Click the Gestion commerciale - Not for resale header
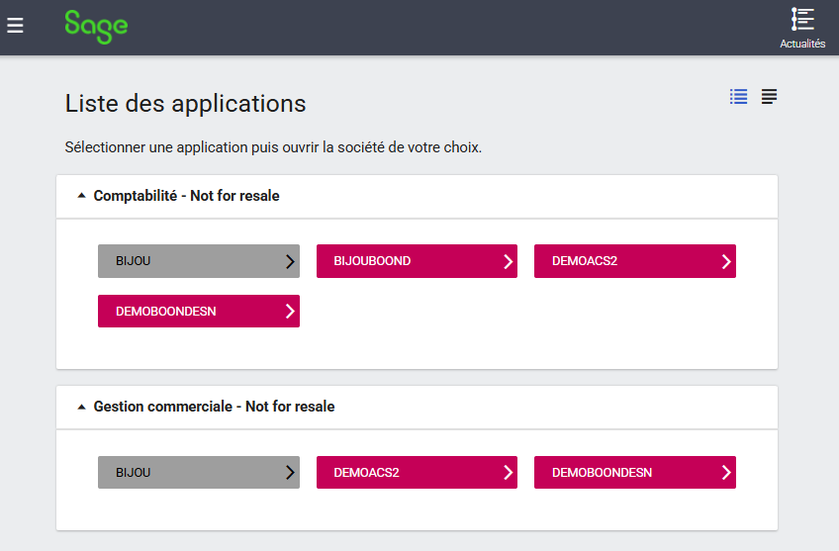This screenshot has height=551, width=839. tap(214, 407)
